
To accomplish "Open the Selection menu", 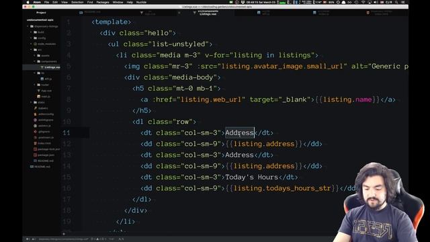I will click(77, 2).
